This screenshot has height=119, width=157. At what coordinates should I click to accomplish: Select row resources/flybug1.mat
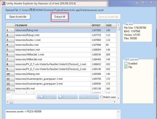[61, 35]
